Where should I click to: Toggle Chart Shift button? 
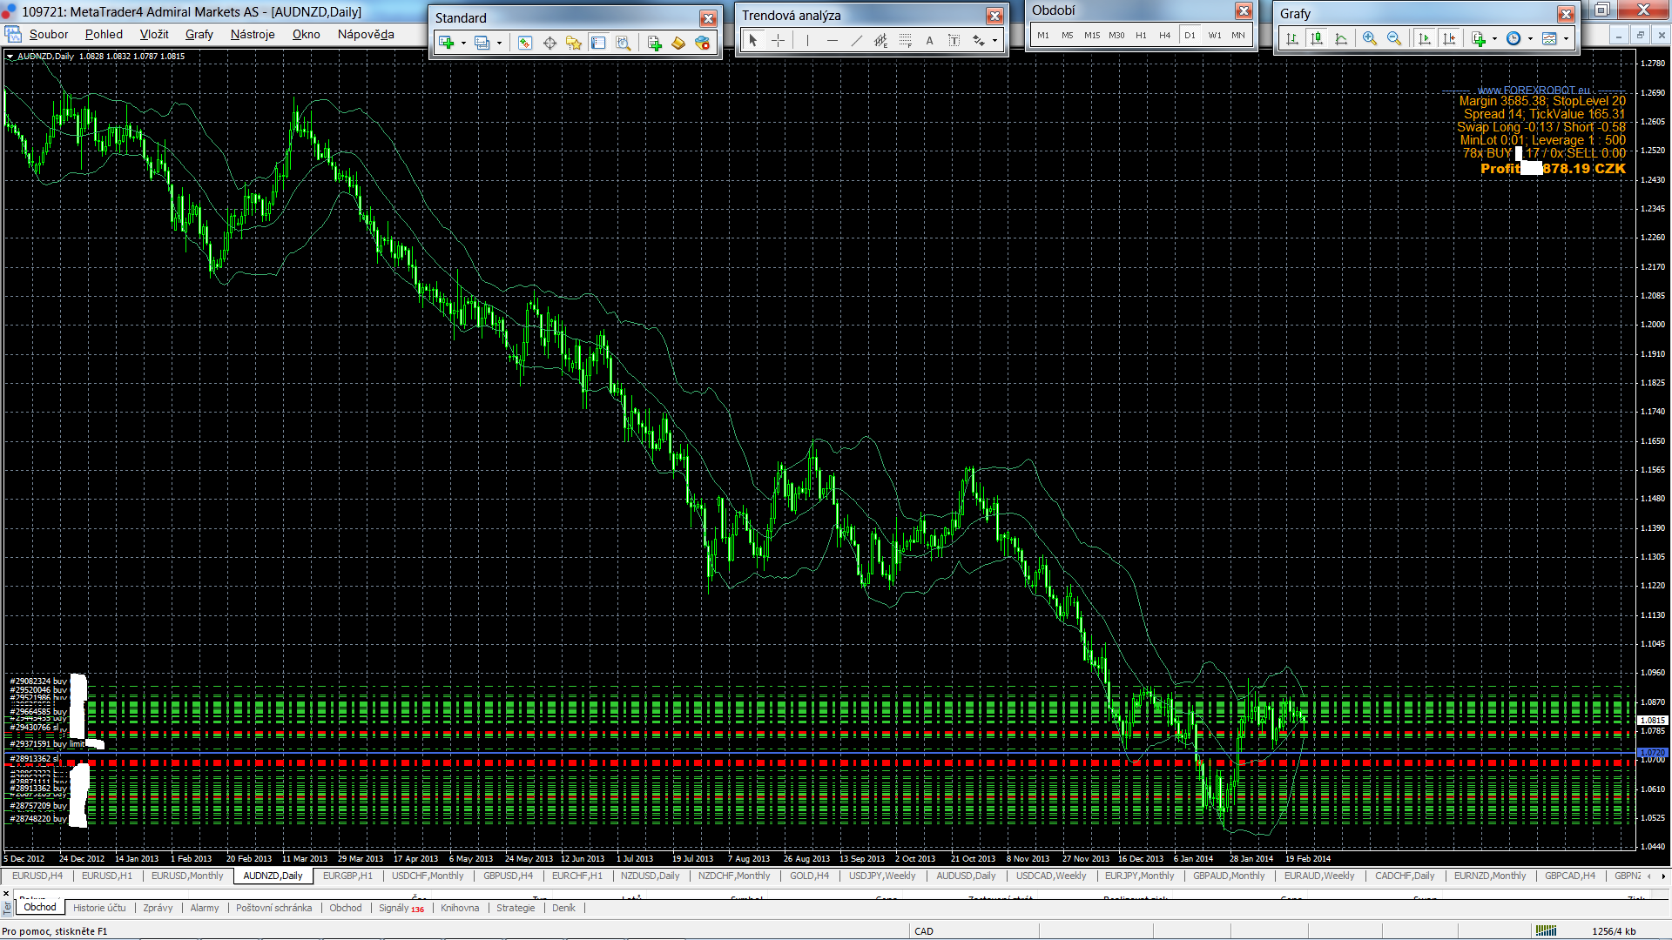click(x=1449, y=39)
